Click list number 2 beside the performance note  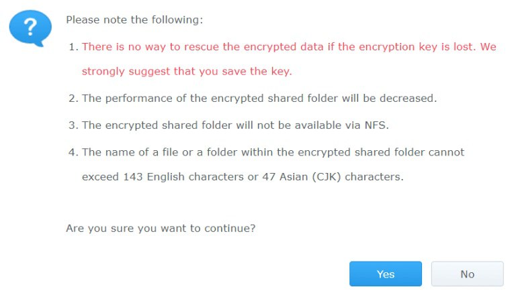73,98
